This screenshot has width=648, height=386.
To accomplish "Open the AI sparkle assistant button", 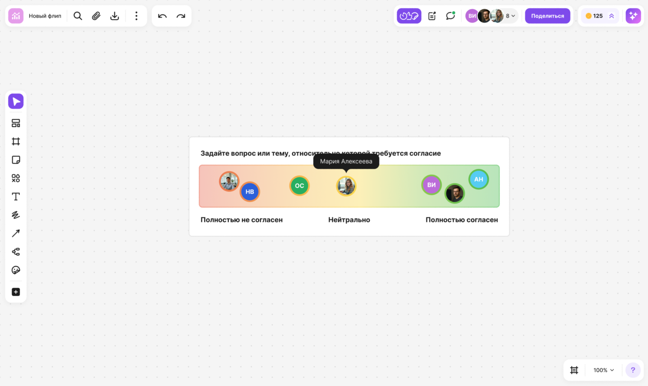I will pos(633,16).
